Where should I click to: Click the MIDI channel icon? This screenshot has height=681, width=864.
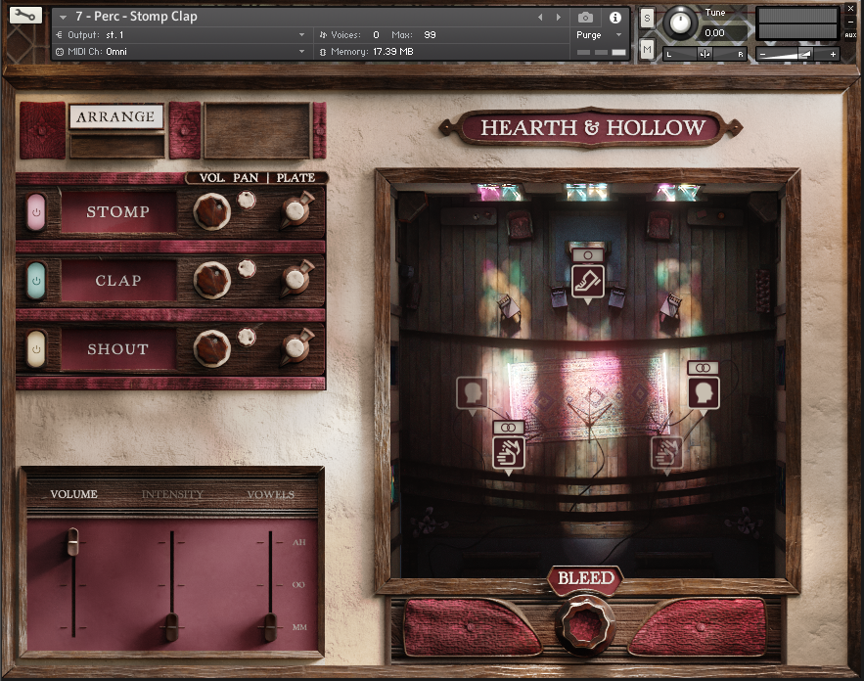(x=60, y=52)
